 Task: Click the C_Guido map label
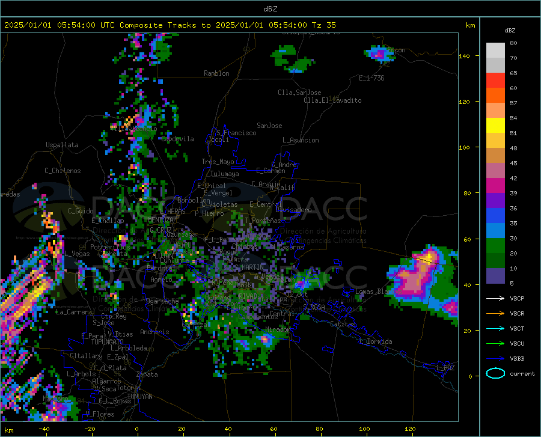81,211
